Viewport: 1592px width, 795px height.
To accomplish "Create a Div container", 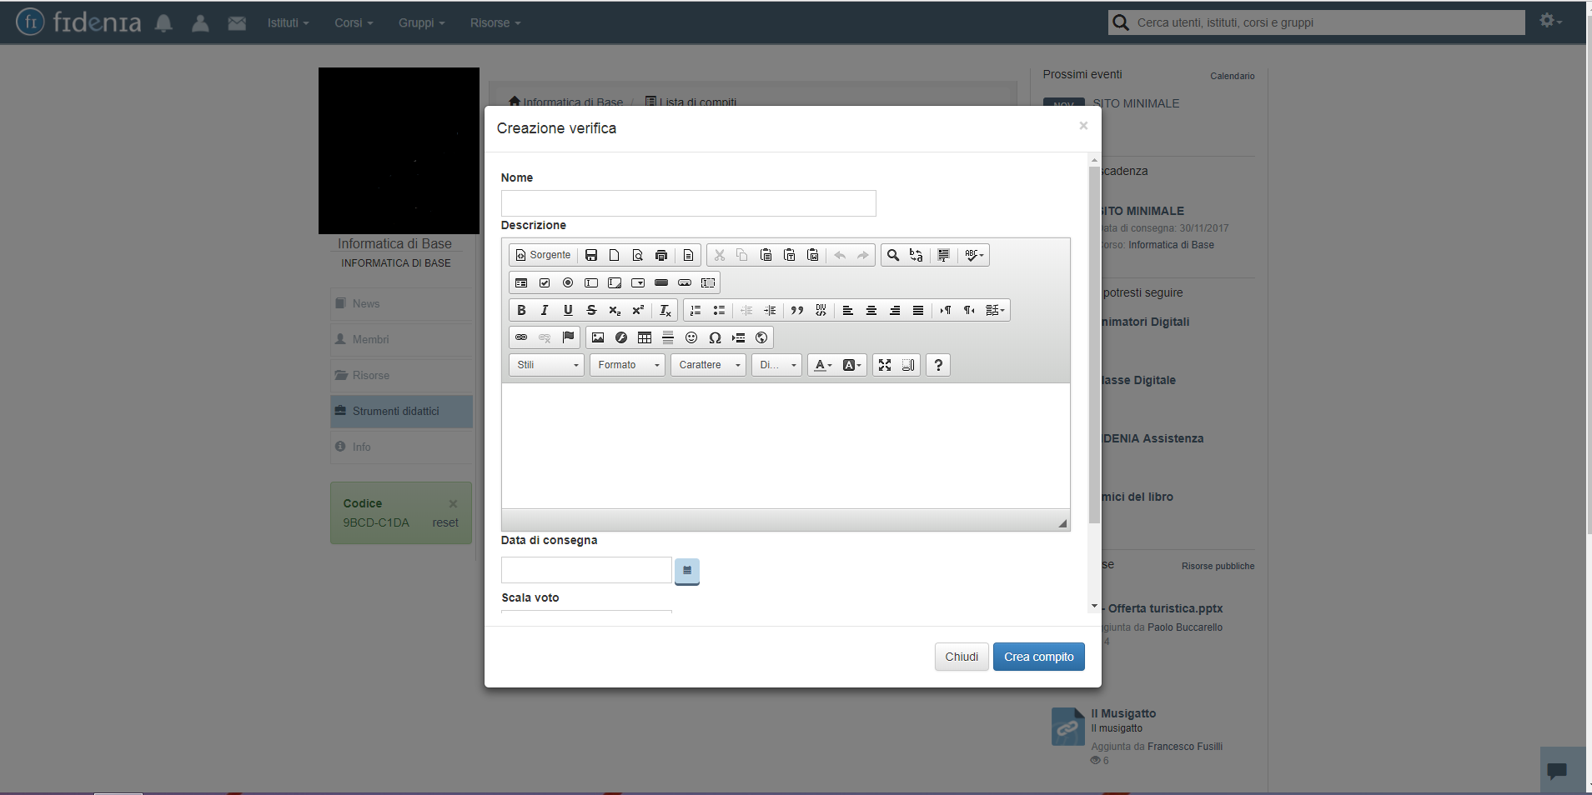I will 821,310.
